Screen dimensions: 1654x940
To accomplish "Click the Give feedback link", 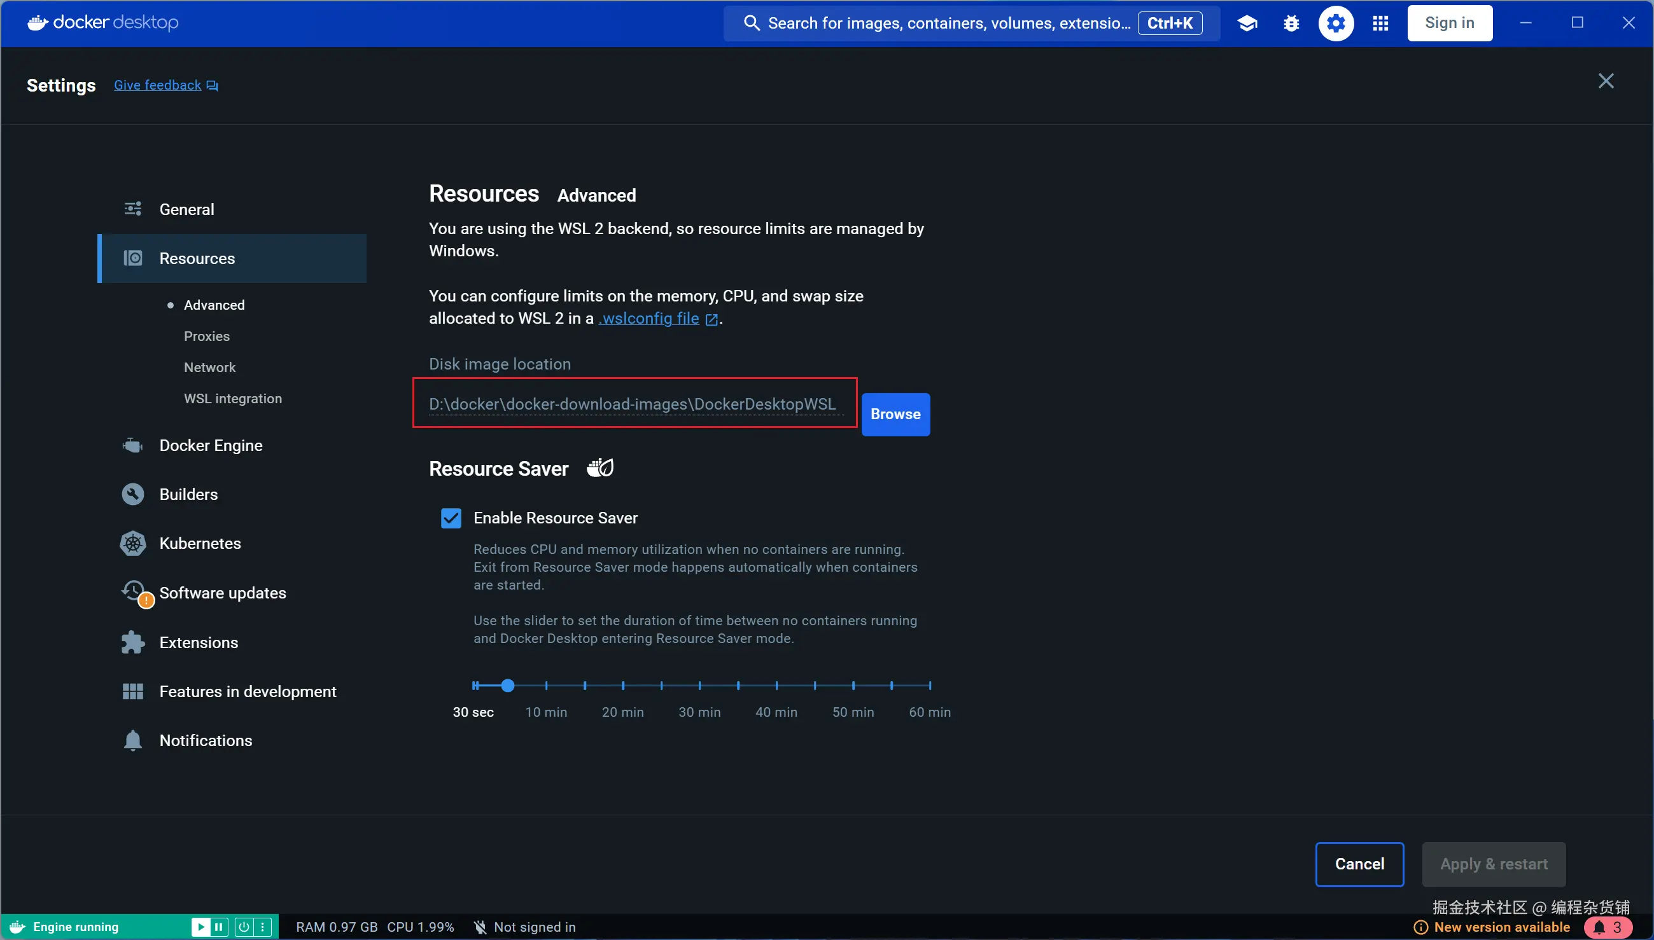I will (158, 85).
